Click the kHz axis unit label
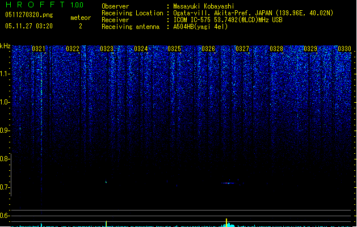357x227 pixels. [5, 46]
